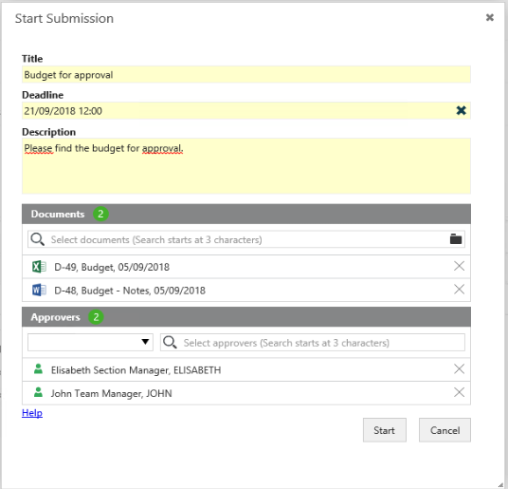
Task: Click into the Description text area
Action: pos(246,166)
